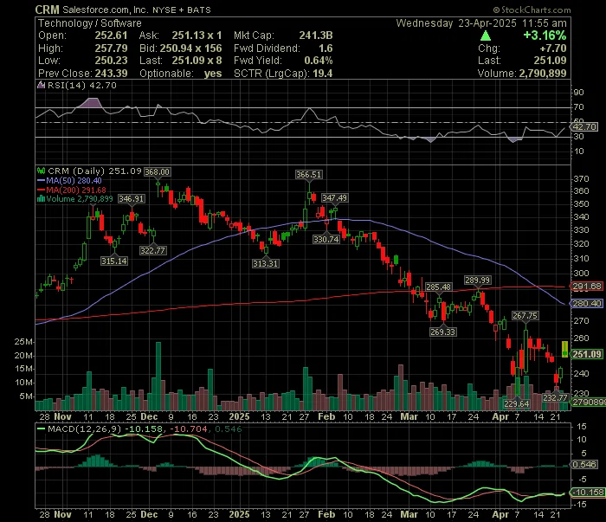
Task: Click the High value 257.79
Action: pos(112,48)
